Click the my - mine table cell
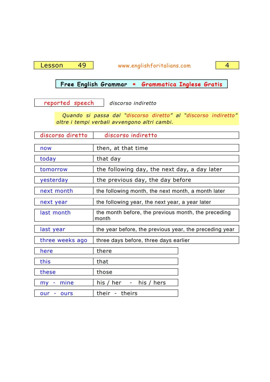270x382 pixels. (56, 282)
